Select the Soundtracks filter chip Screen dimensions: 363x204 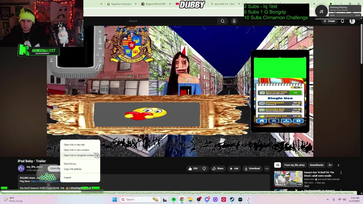316,165
